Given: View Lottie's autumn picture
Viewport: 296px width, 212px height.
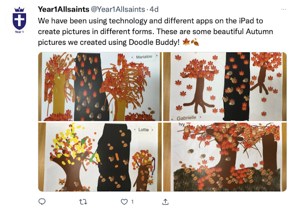Looking at the screenshot, I should 100,157.
